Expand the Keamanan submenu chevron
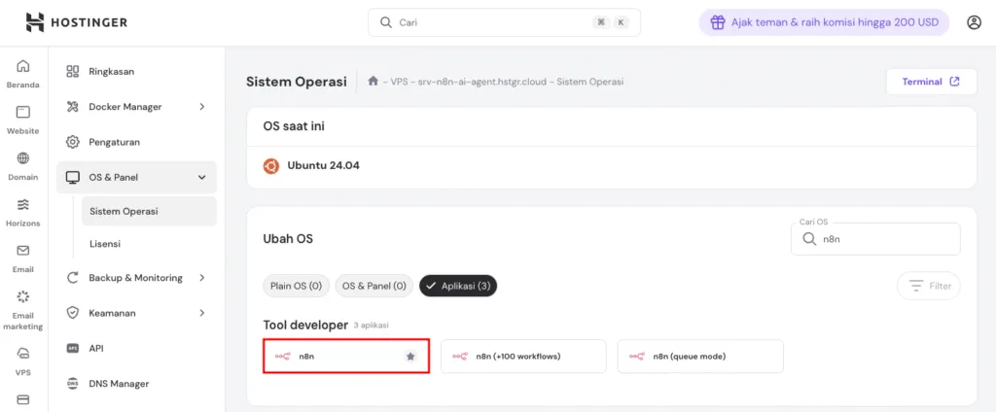The width and height of the screenshot is (996, 412). [202, 313]
